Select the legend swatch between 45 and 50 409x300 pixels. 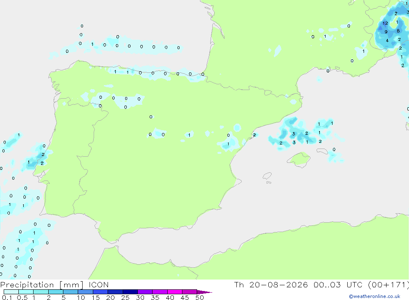point(189,292)
